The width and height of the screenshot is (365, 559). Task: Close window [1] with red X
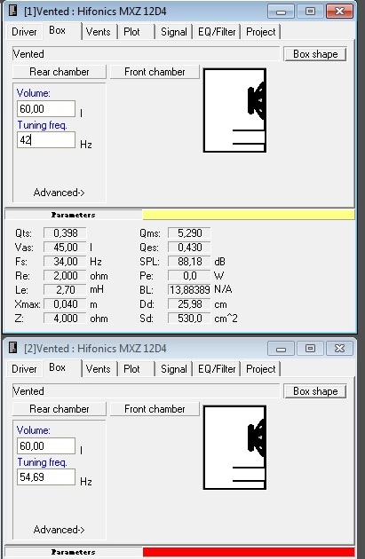click(339, 12)
